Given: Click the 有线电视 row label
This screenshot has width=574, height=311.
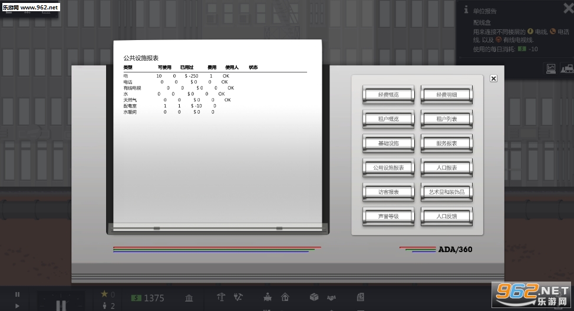Looking at the screenshot, I should click(132, 88).
